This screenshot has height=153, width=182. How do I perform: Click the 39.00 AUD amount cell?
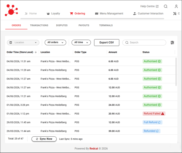pos(114,131)
